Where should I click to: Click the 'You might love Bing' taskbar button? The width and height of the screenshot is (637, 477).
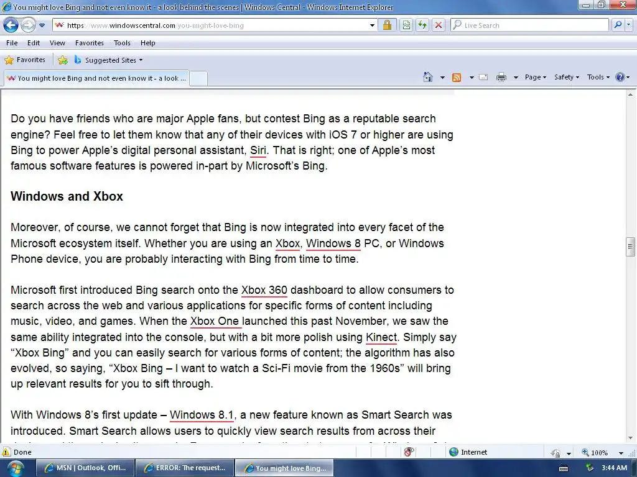click(x=284, y=468)
